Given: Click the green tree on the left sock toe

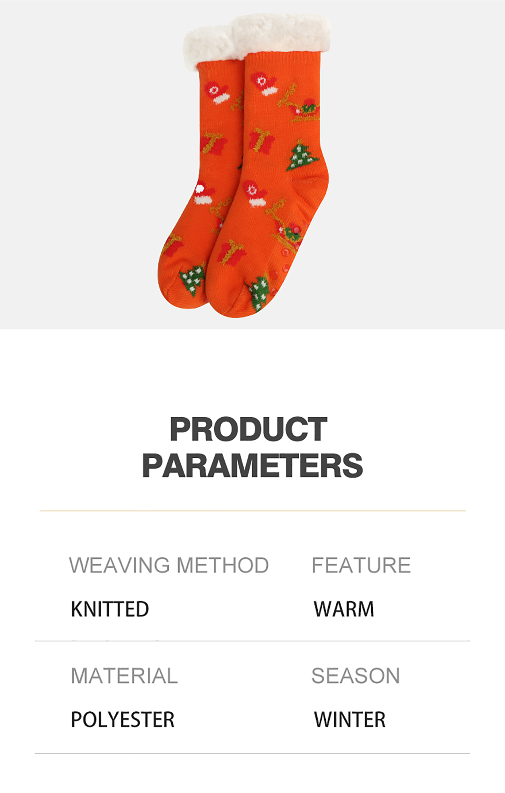Looking at the screenshot, I should [192, 280].
